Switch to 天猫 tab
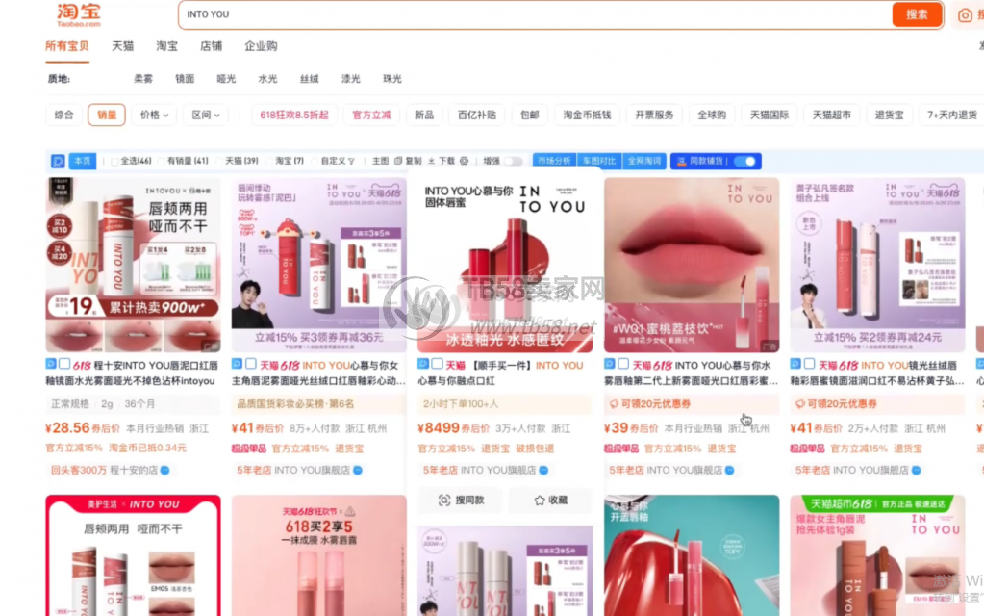Screen dimensions: 984x616 [122, 46]
